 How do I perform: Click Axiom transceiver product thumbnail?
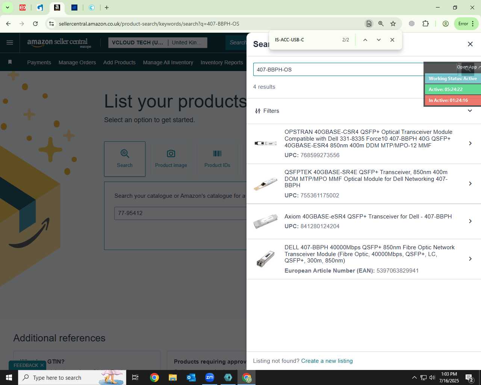[266, 221]
